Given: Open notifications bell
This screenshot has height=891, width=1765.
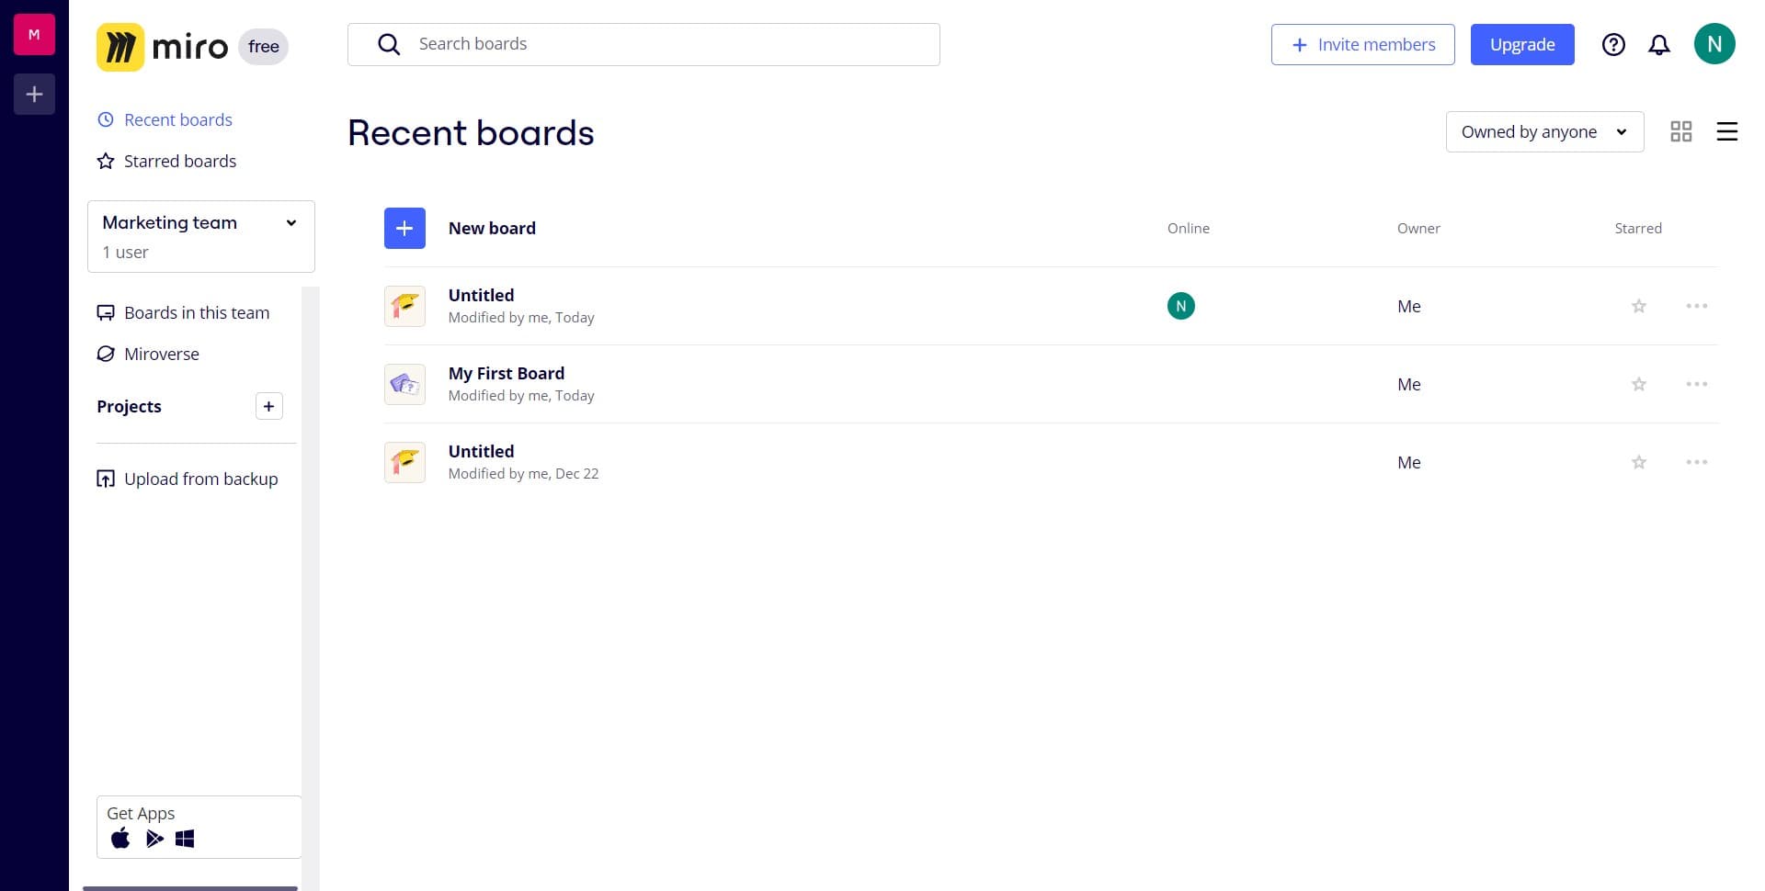Looking at the screenshot, I should pyautogui.click(x=1659, y=44).
